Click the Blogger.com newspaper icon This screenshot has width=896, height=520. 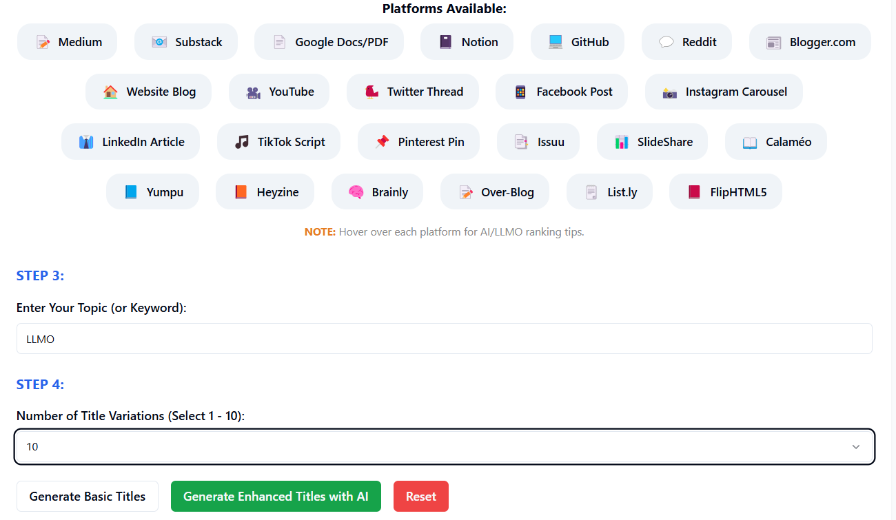point(773,42)
